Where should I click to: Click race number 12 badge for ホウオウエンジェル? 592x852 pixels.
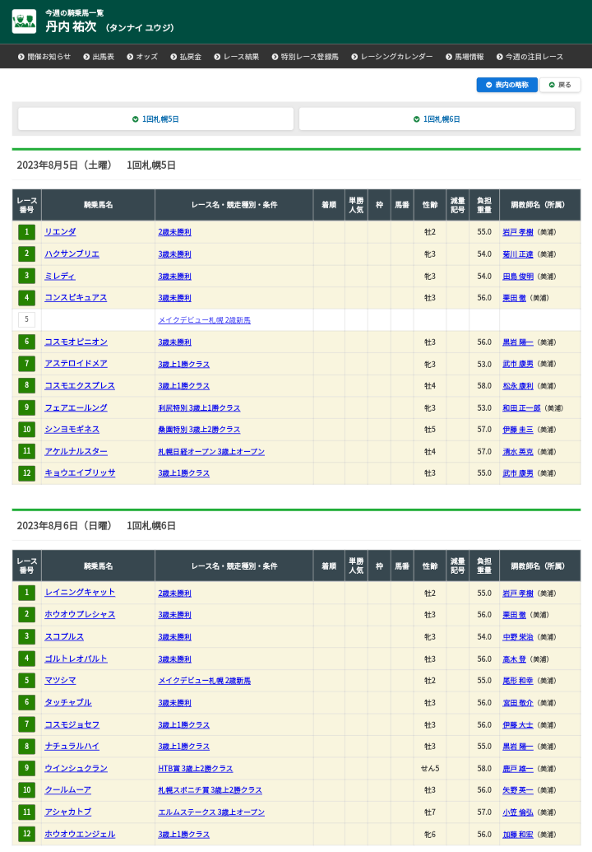[x=26, y=834]
